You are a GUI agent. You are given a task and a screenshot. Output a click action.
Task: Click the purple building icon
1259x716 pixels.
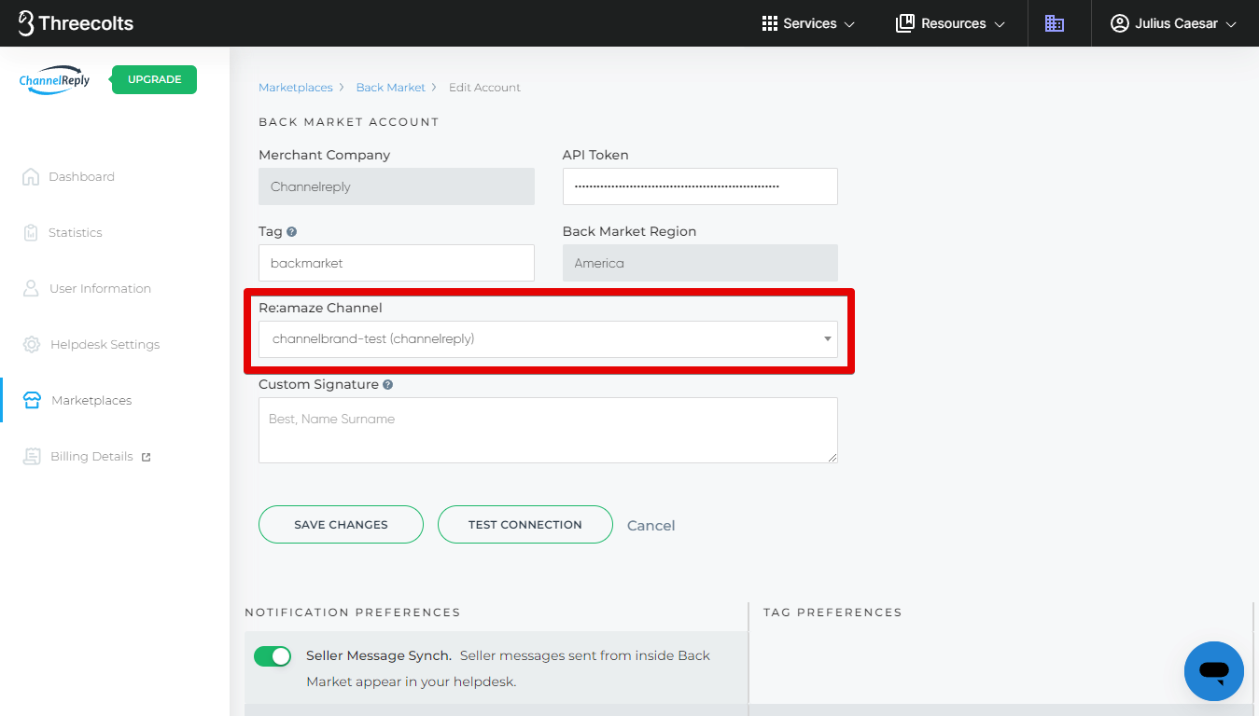pos(1055,23)
